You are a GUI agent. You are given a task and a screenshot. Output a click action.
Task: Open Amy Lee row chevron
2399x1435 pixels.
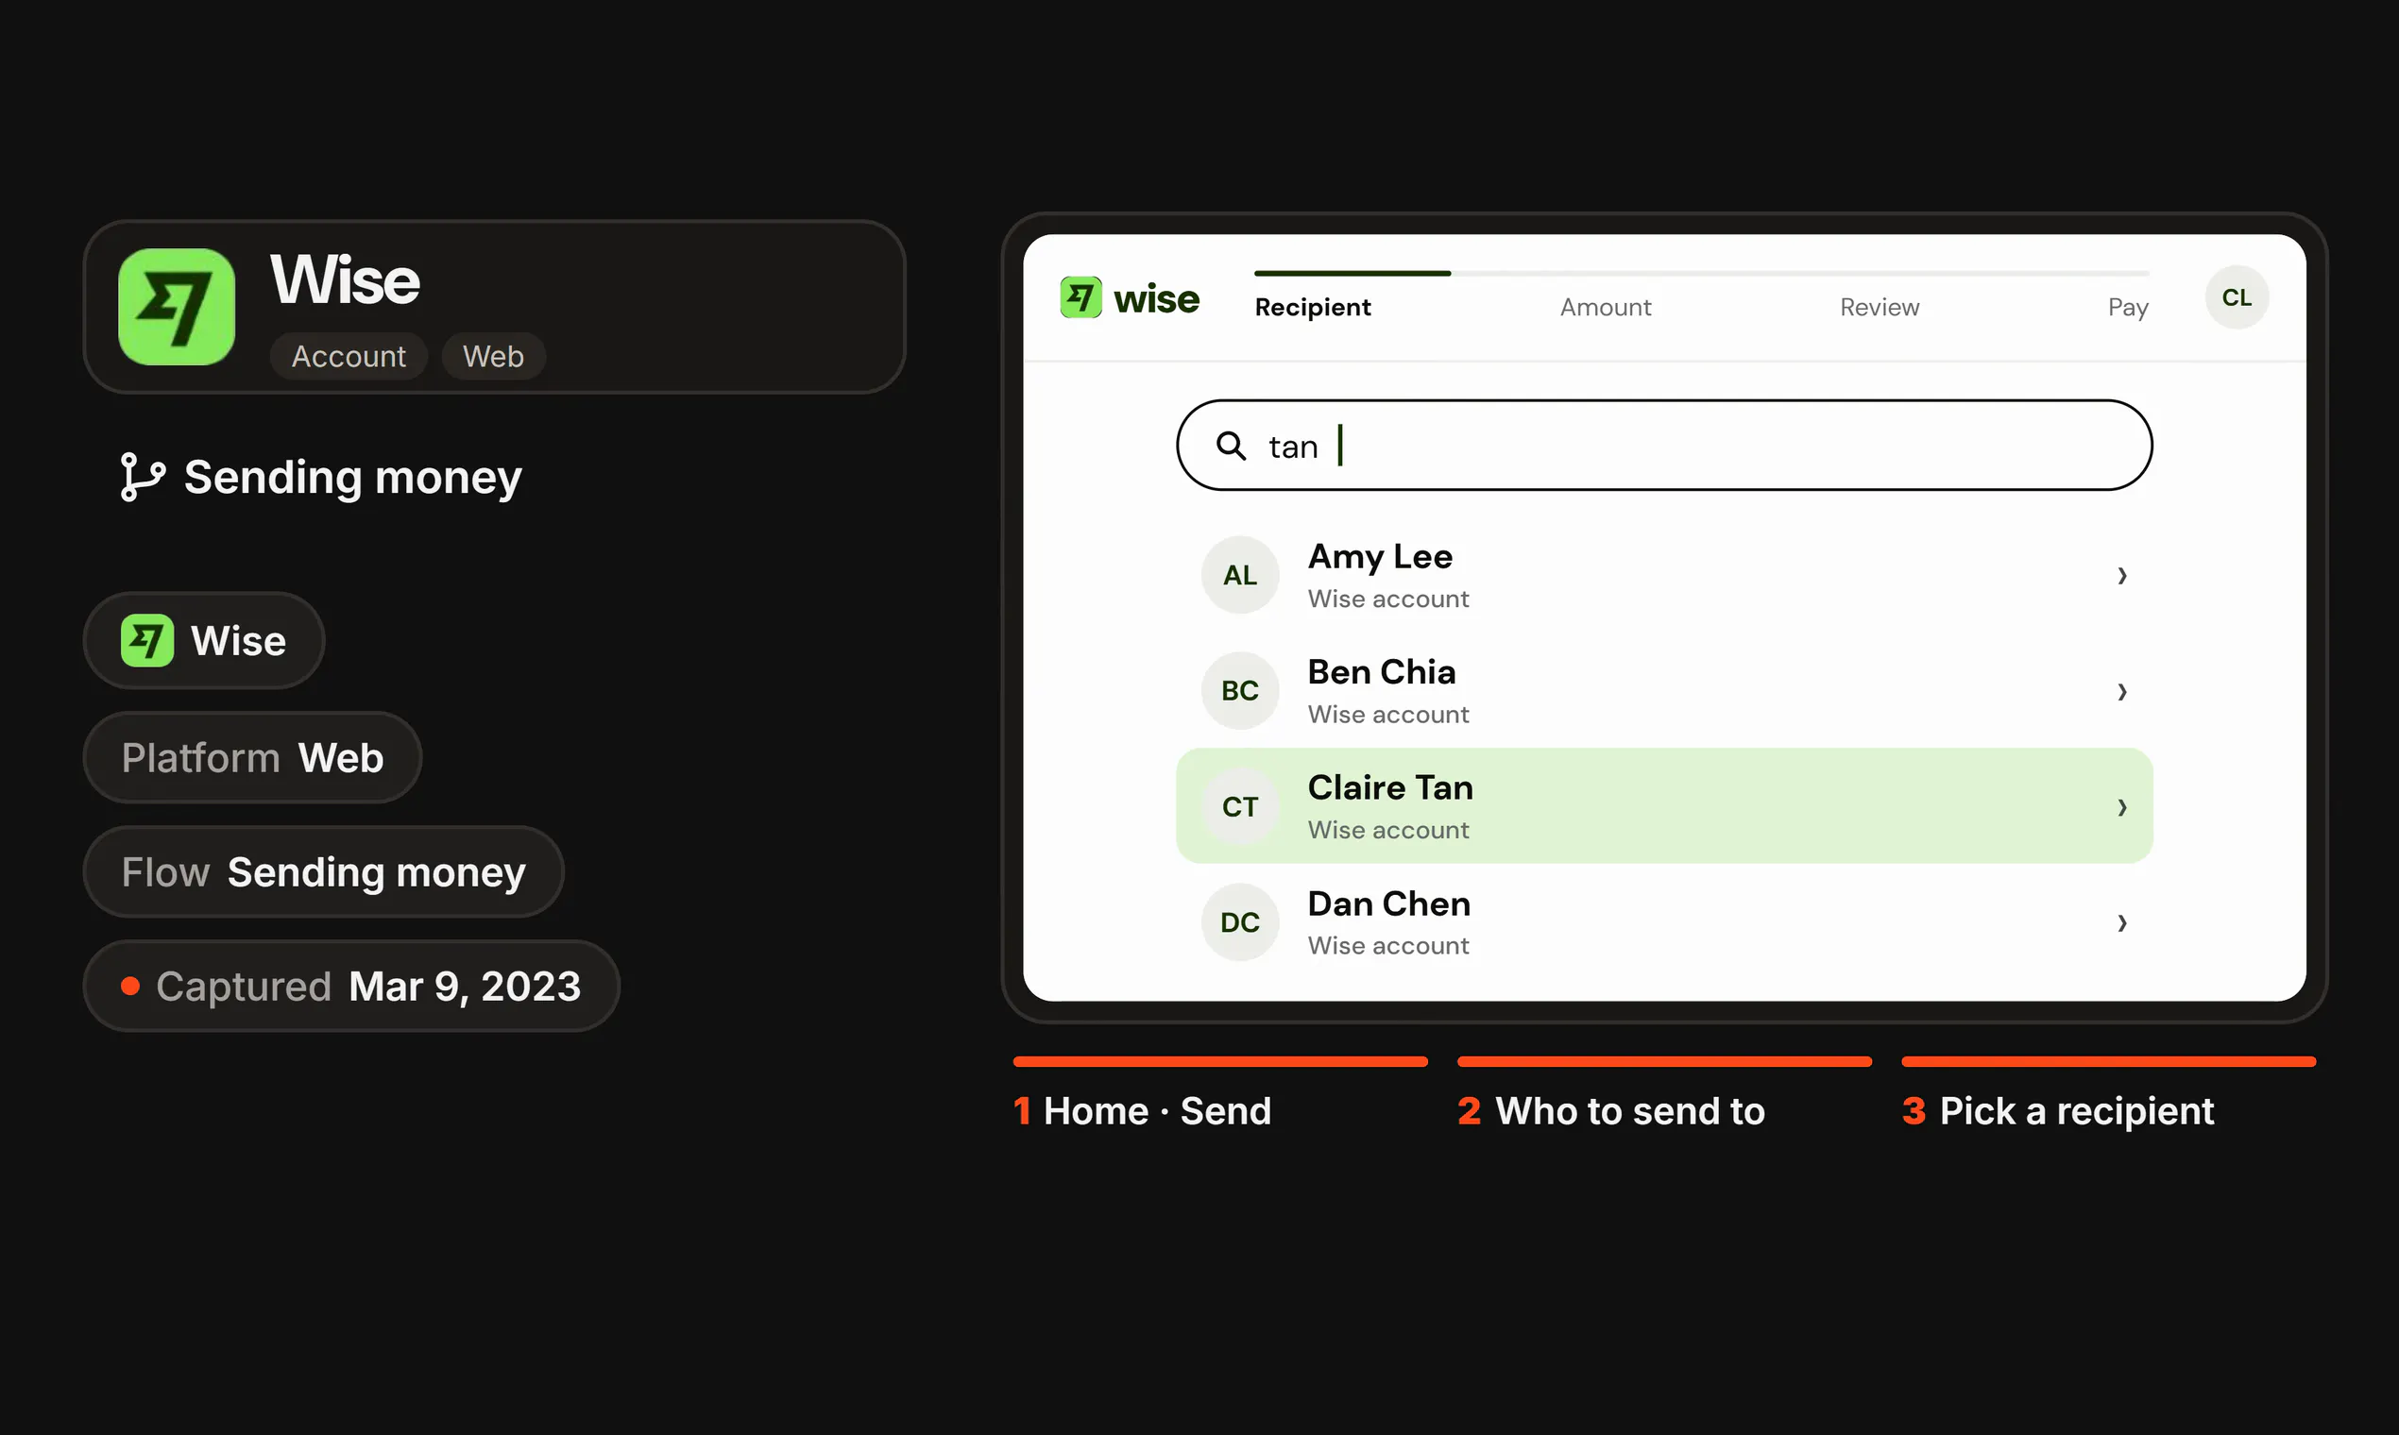[2121, 575]
